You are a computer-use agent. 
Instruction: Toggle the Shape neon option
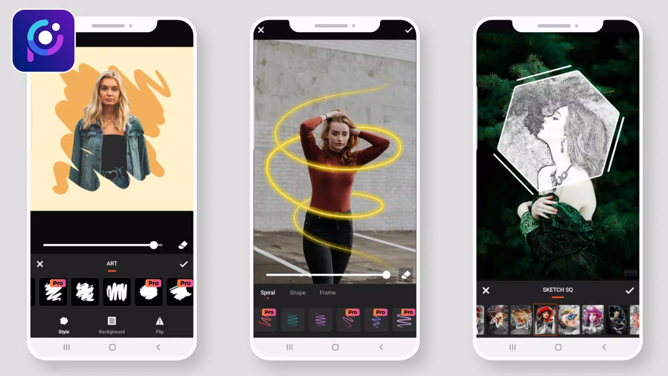298,292
